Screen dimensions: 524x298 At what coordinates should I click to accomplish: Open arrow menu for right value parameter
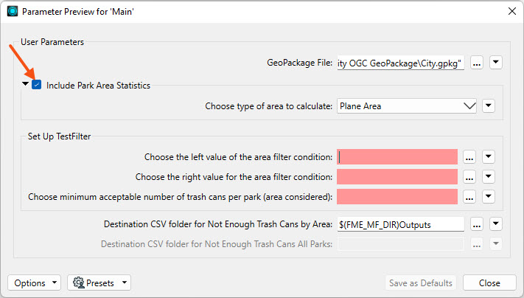[x=488, y=177]
